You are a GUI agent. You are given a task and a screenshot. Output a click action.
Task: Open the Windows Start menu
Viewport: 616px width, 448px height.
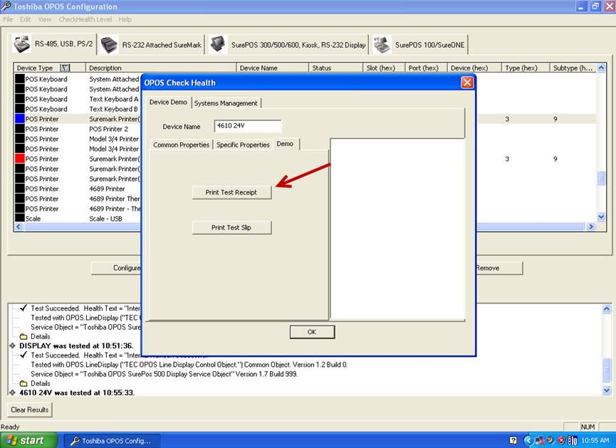click(26, 440)
